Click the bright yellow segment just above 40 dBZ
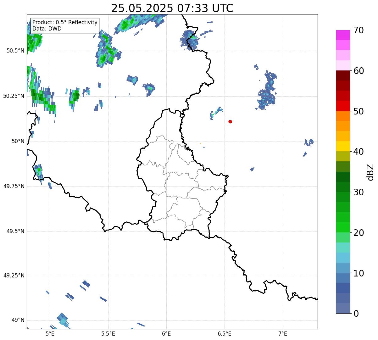Viewport: 378px width, 340px height. click(343, 146)
